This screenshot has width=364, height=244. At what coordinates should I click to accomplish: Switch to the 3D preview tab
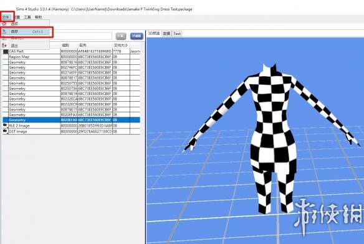(154, 34)
